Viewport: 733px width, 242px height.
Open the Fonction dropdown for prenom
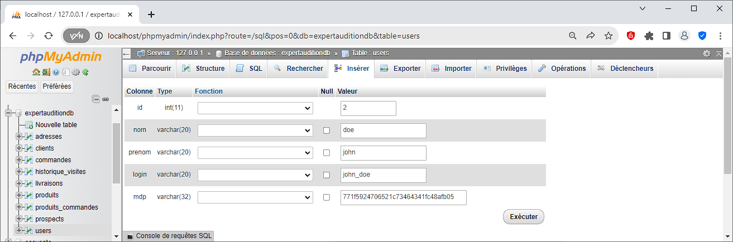[x=255, y=153]
